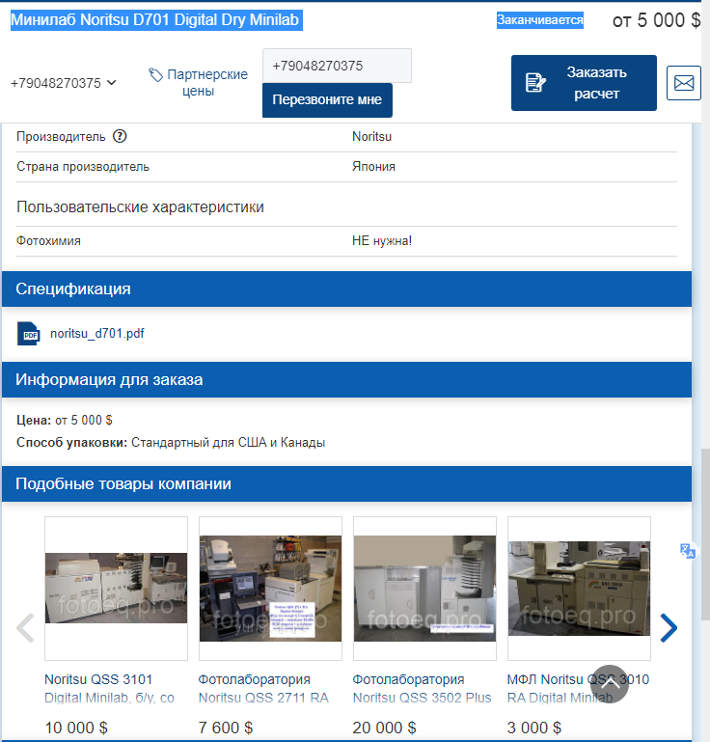The width and height of the screenshot is (710, 742).
Task: Click the partner prices tag icon
Action: (155, 74)
